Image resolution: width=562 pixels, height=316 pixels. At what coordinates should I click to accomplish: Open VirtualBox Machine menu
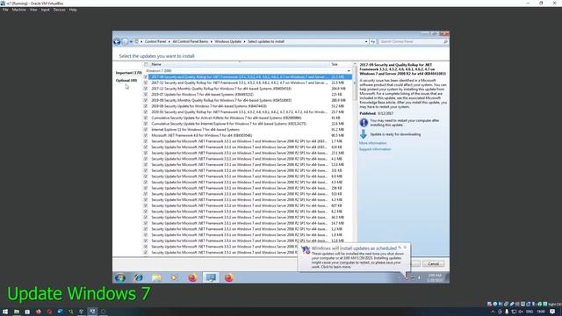pyautogui.click(x=19, y=10)
